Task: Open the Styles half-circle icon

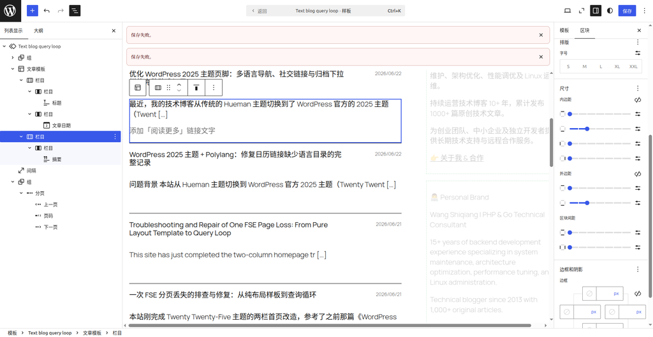Action: click(x=610, y=11)
